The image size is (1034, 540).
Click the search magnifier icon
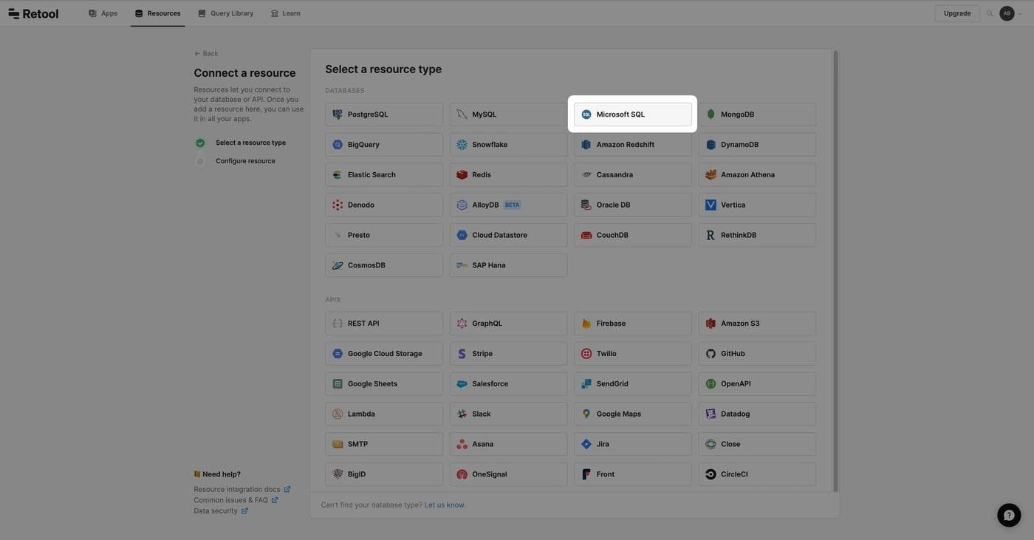click(990, 13)
